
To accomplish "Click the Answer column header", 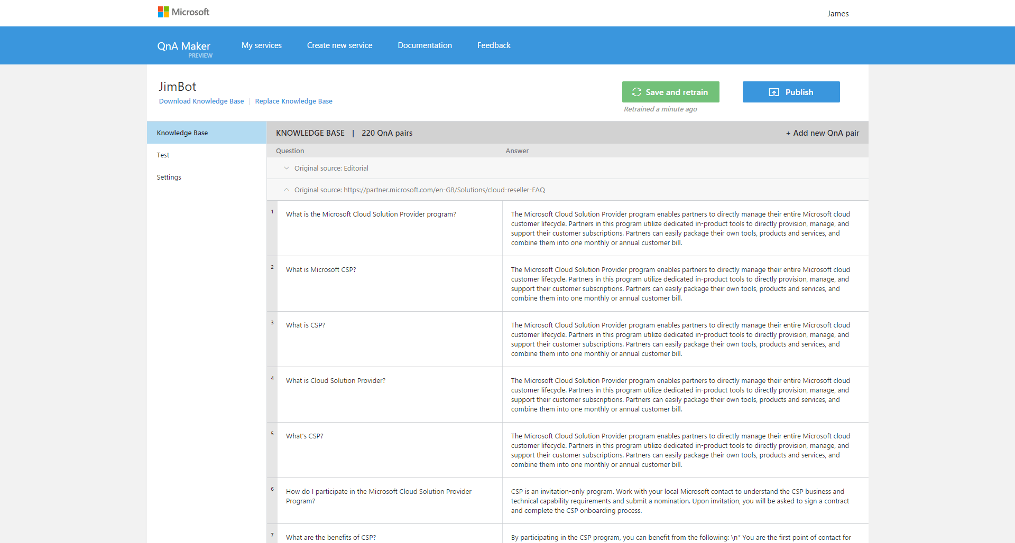I will pyautogui.click(x=517, y=151).
